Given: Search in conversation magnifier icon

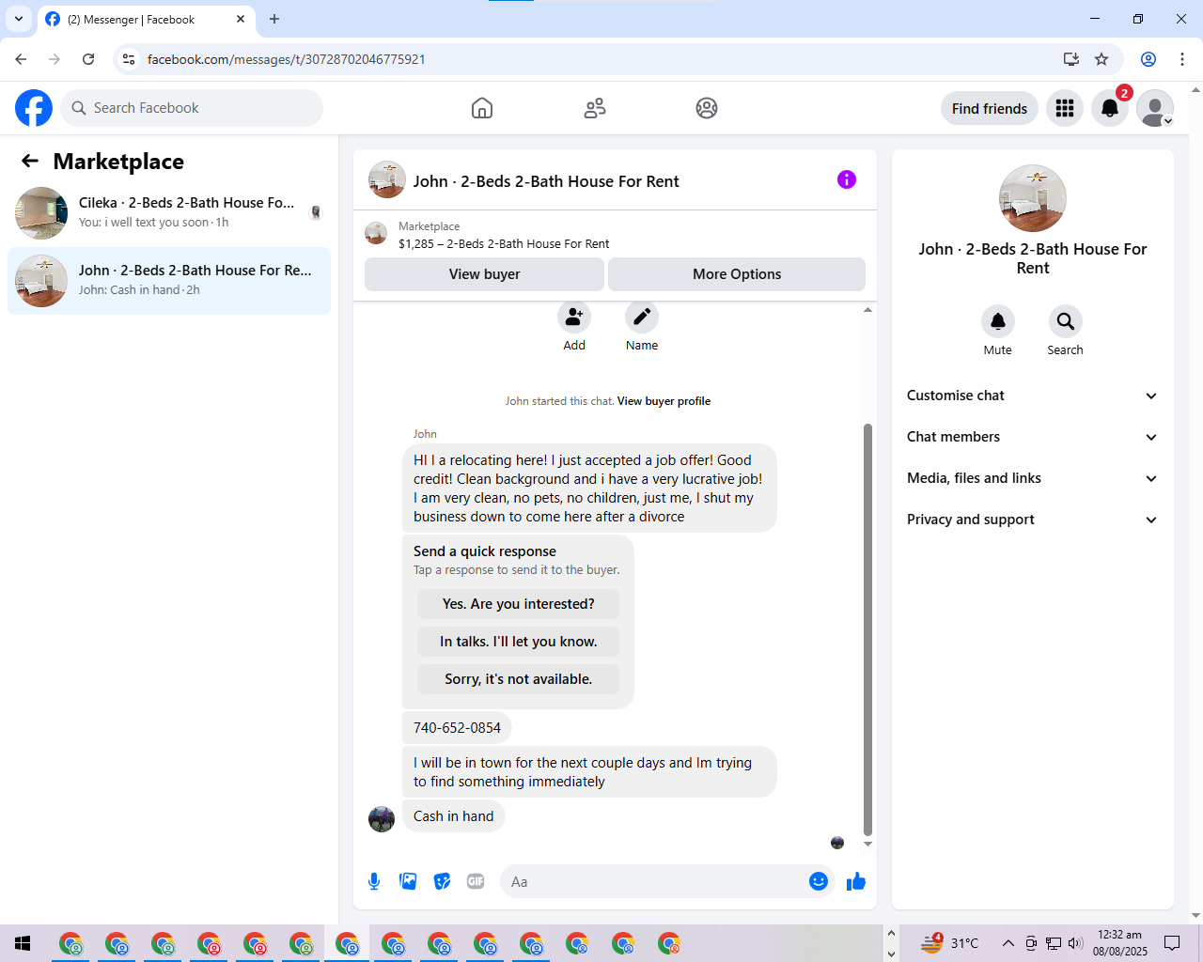Looking at the screenshot, I should (x=1066, y=321).
